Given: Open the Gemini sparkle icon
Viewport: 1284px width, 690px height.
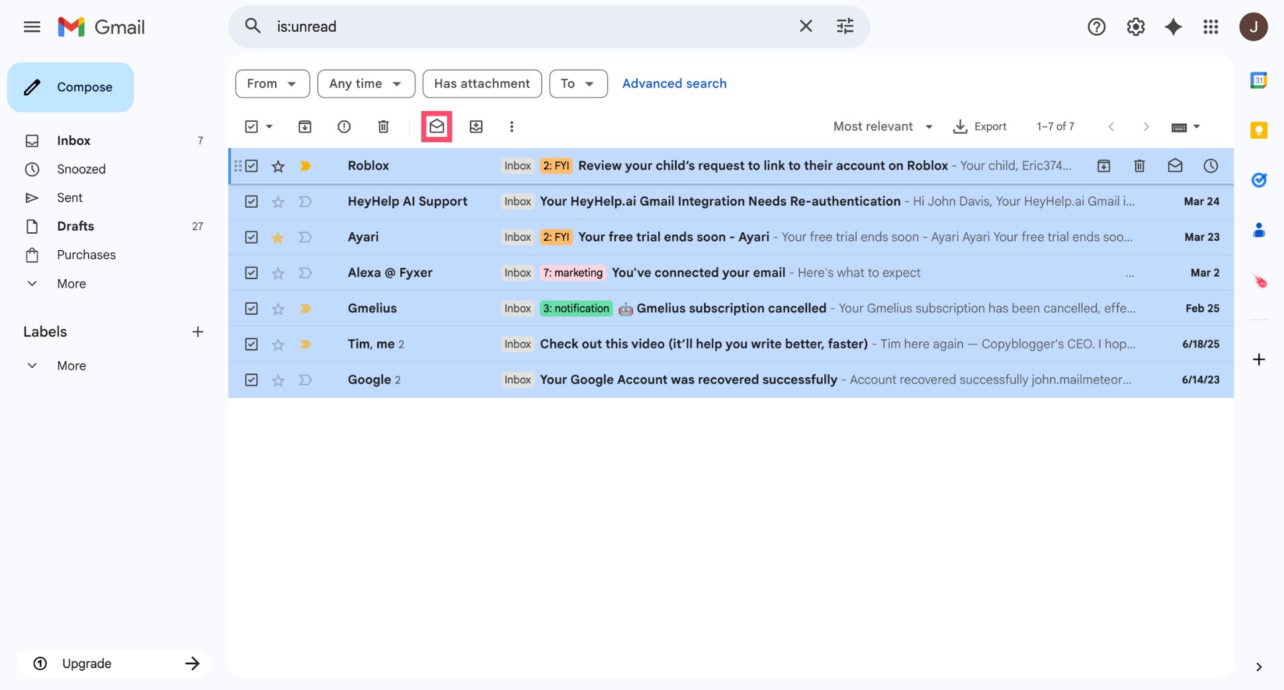Looking at the screenshot, I should coord(1173,26).
